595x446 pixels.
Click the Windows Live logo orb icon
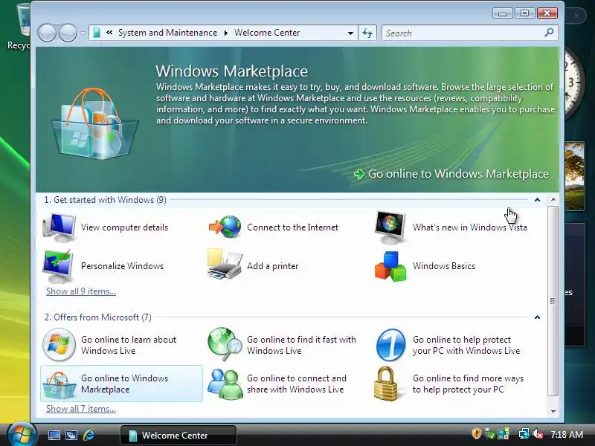59,345
